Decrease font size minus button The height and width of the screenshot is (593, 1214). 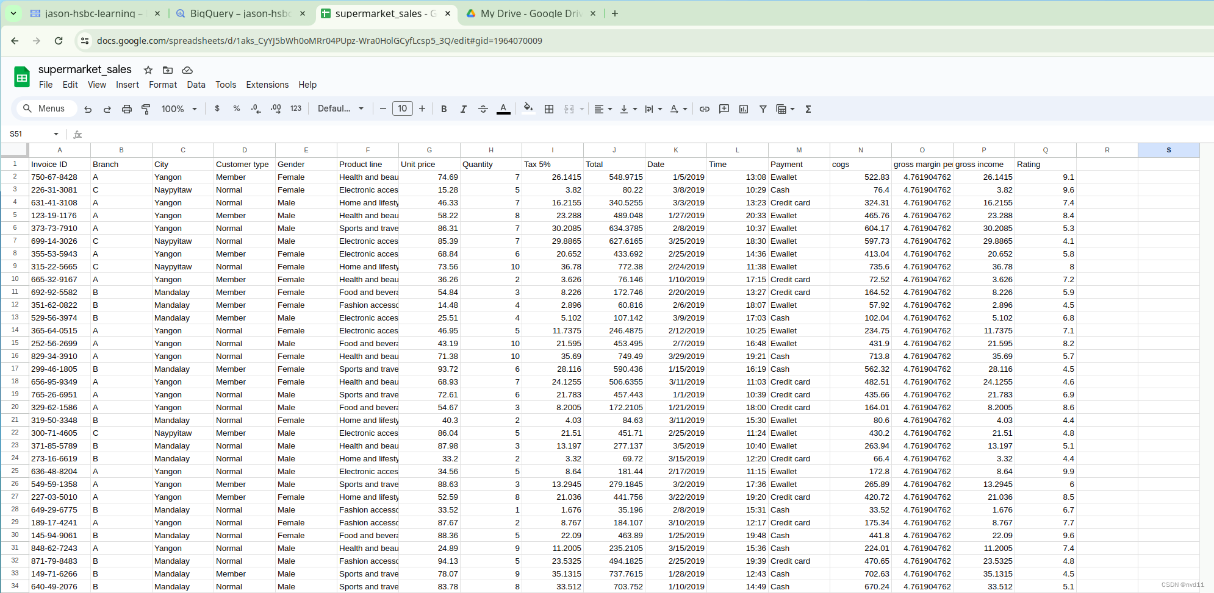point(383,109)
